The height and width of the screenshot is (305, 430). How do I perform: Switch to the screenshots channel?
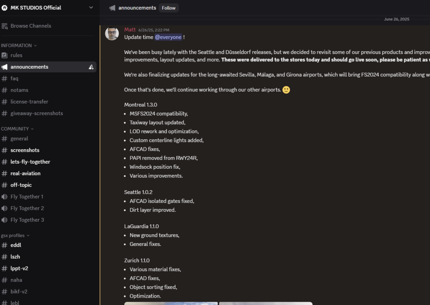25,150
